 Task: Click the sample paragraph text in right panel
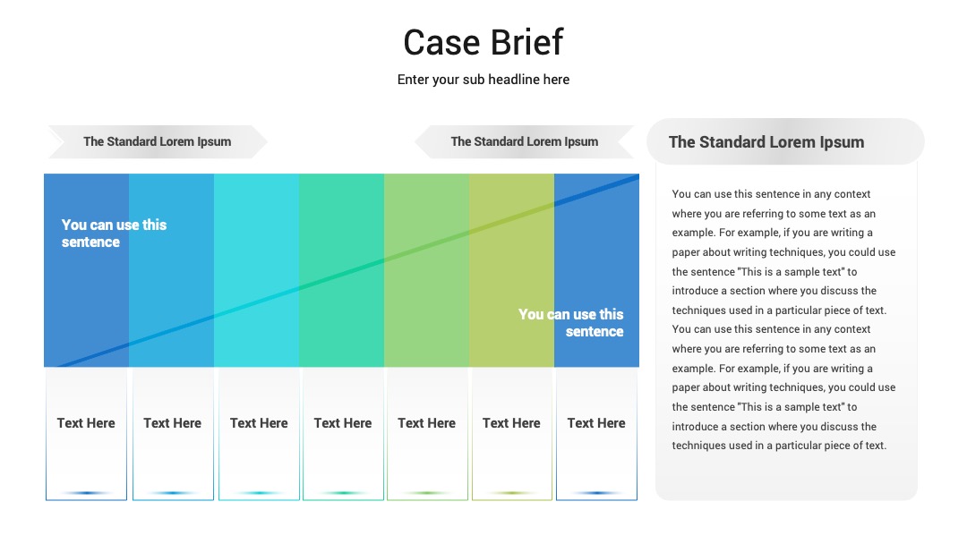783,319
